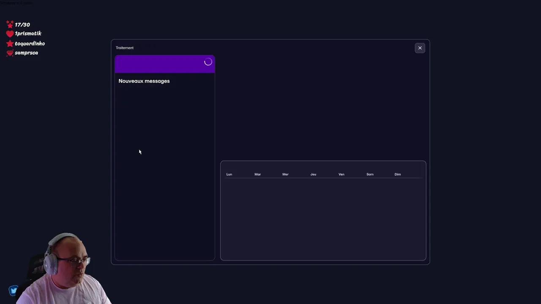Viewport: 541px width, 304px height.
Task: Click the Mar column header
Action: (x=257, y=174)
